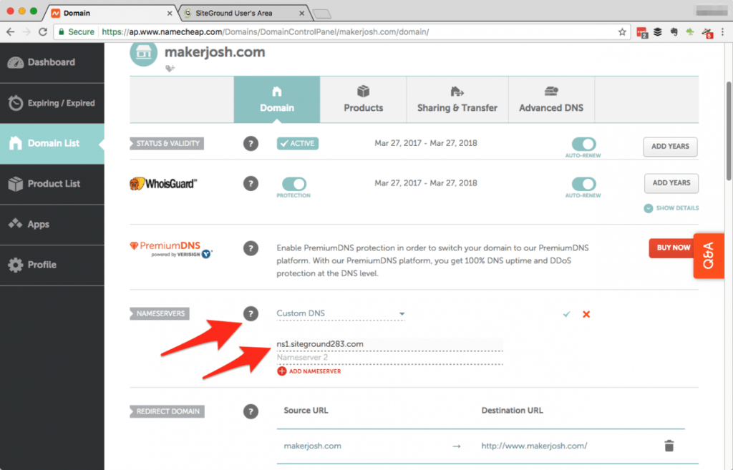Toggle WhoisGuard Auto-Renew switch
The height and width of the screenshot is (470, 733).
[583, 184]
